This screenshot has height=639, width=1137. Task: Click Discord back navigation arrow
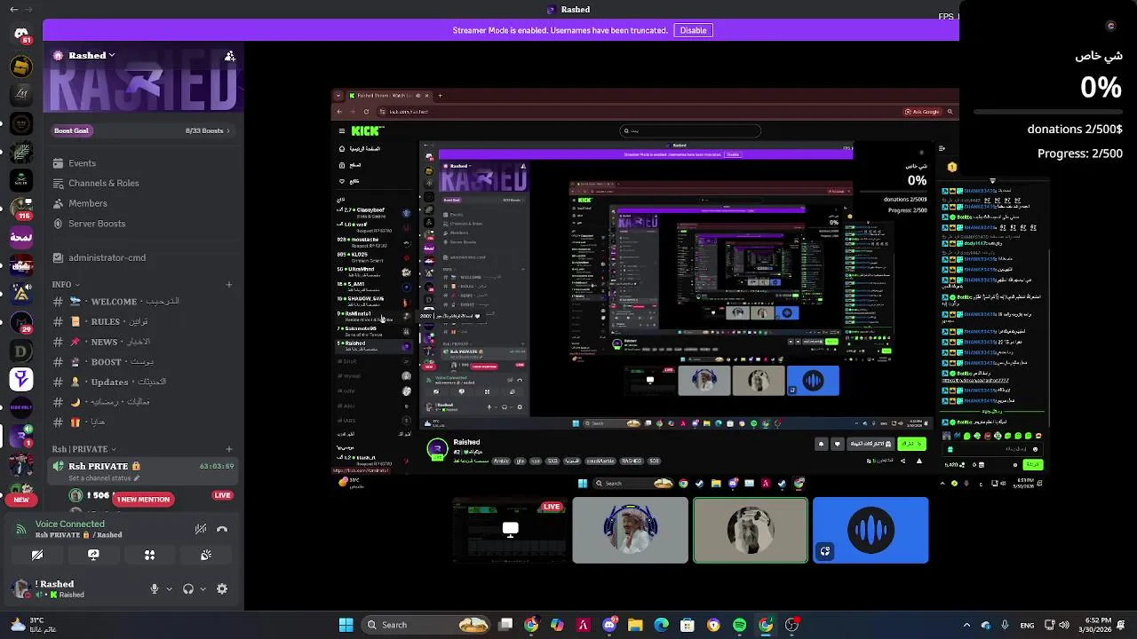[x=13, y=10]
